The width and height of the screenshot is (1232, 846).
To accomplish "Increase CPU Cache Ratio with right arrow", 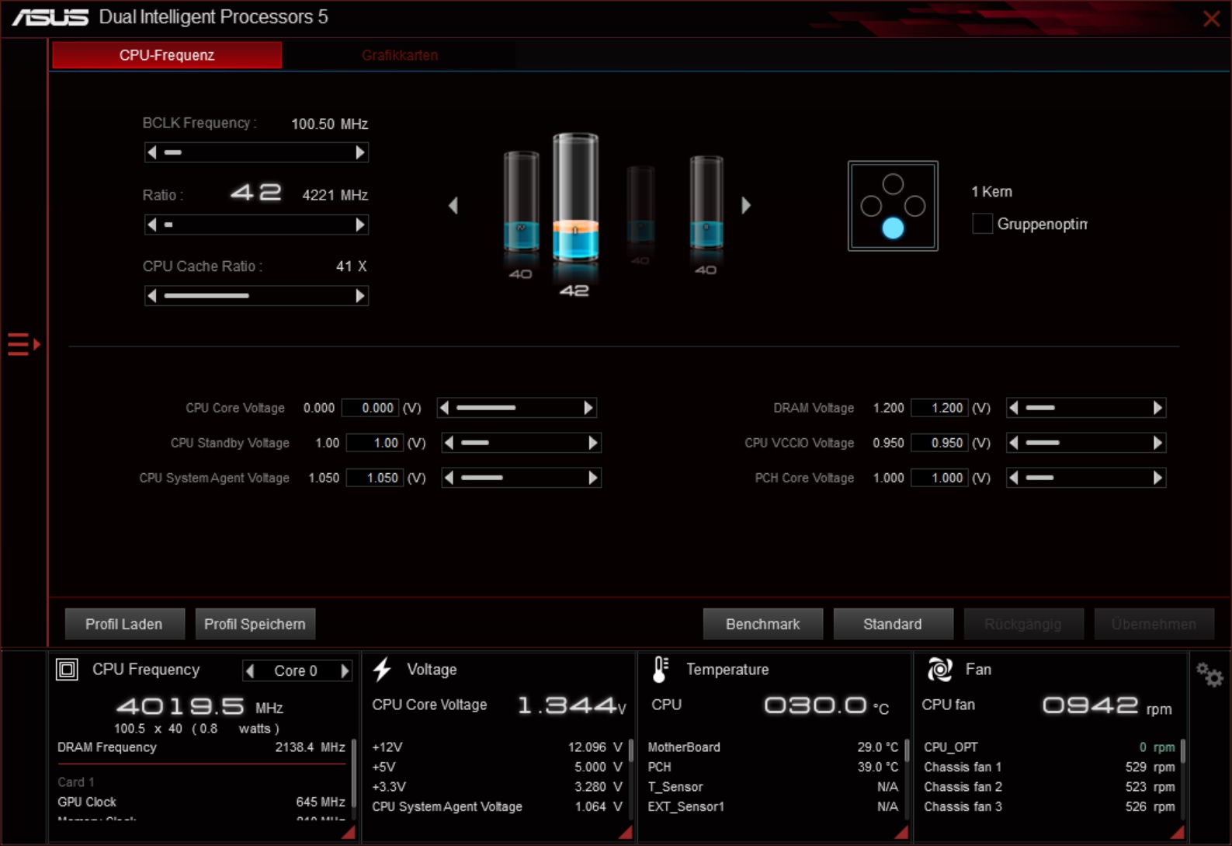I will pyautogui.click(x=359, y=295).
